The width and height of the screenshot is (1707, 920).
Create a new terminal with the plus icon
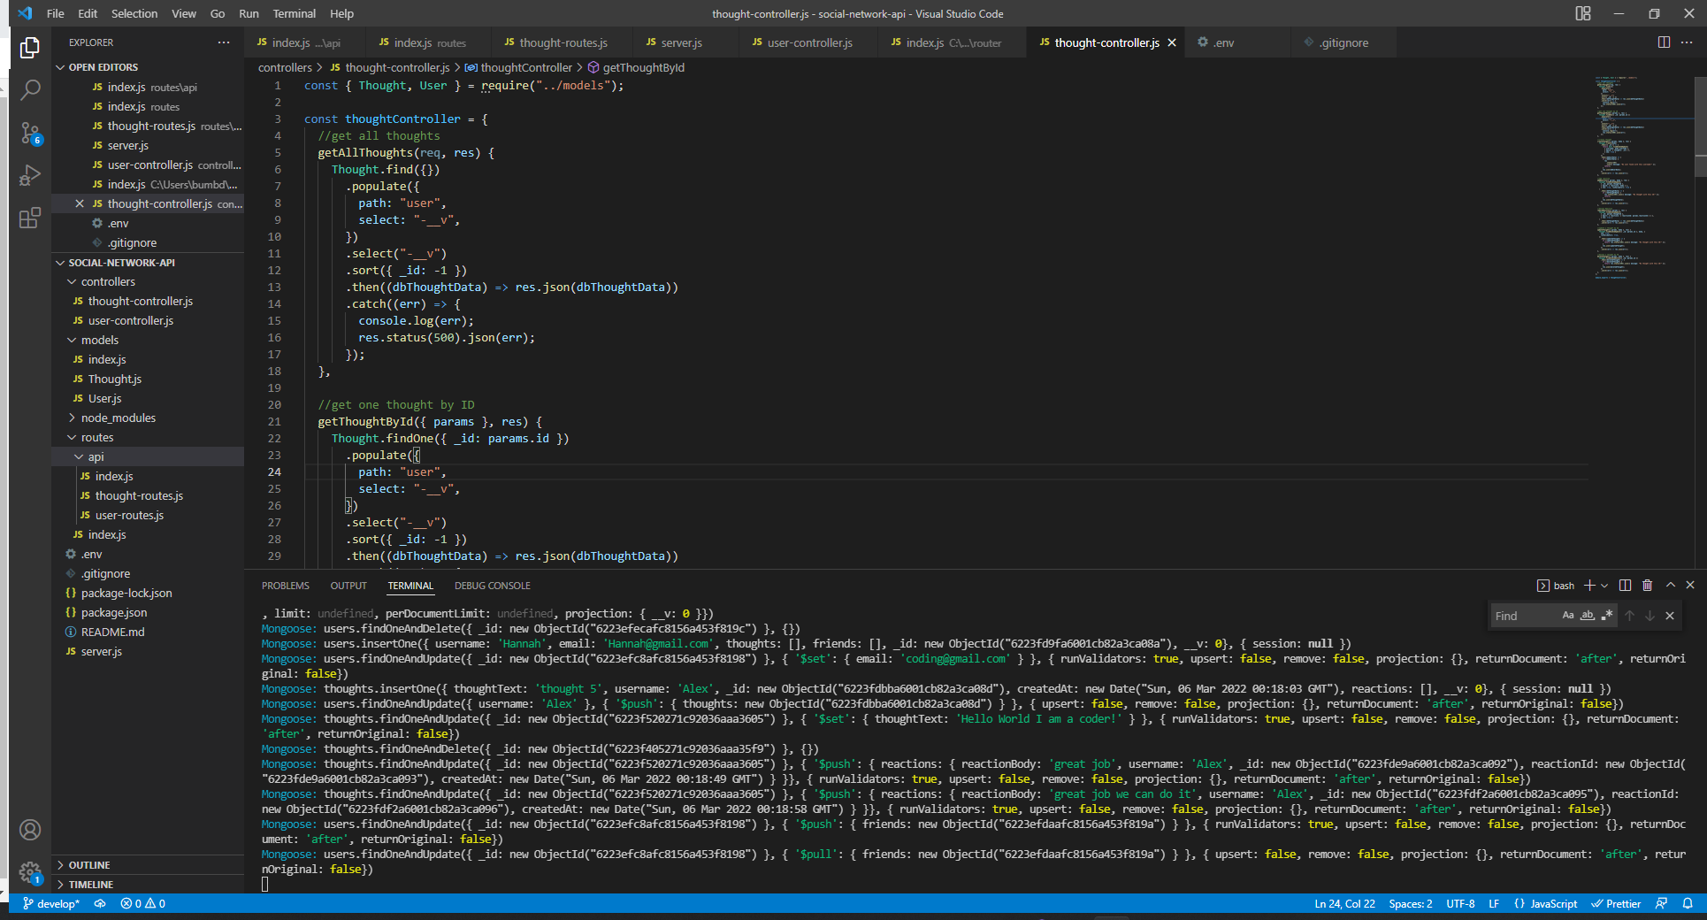pyautogui.click(x=1588, y=585)
